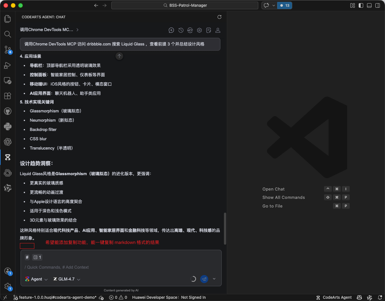Click the 13 sessions badge in title bar
The image size is (385, 301).
tap(285, 5)
